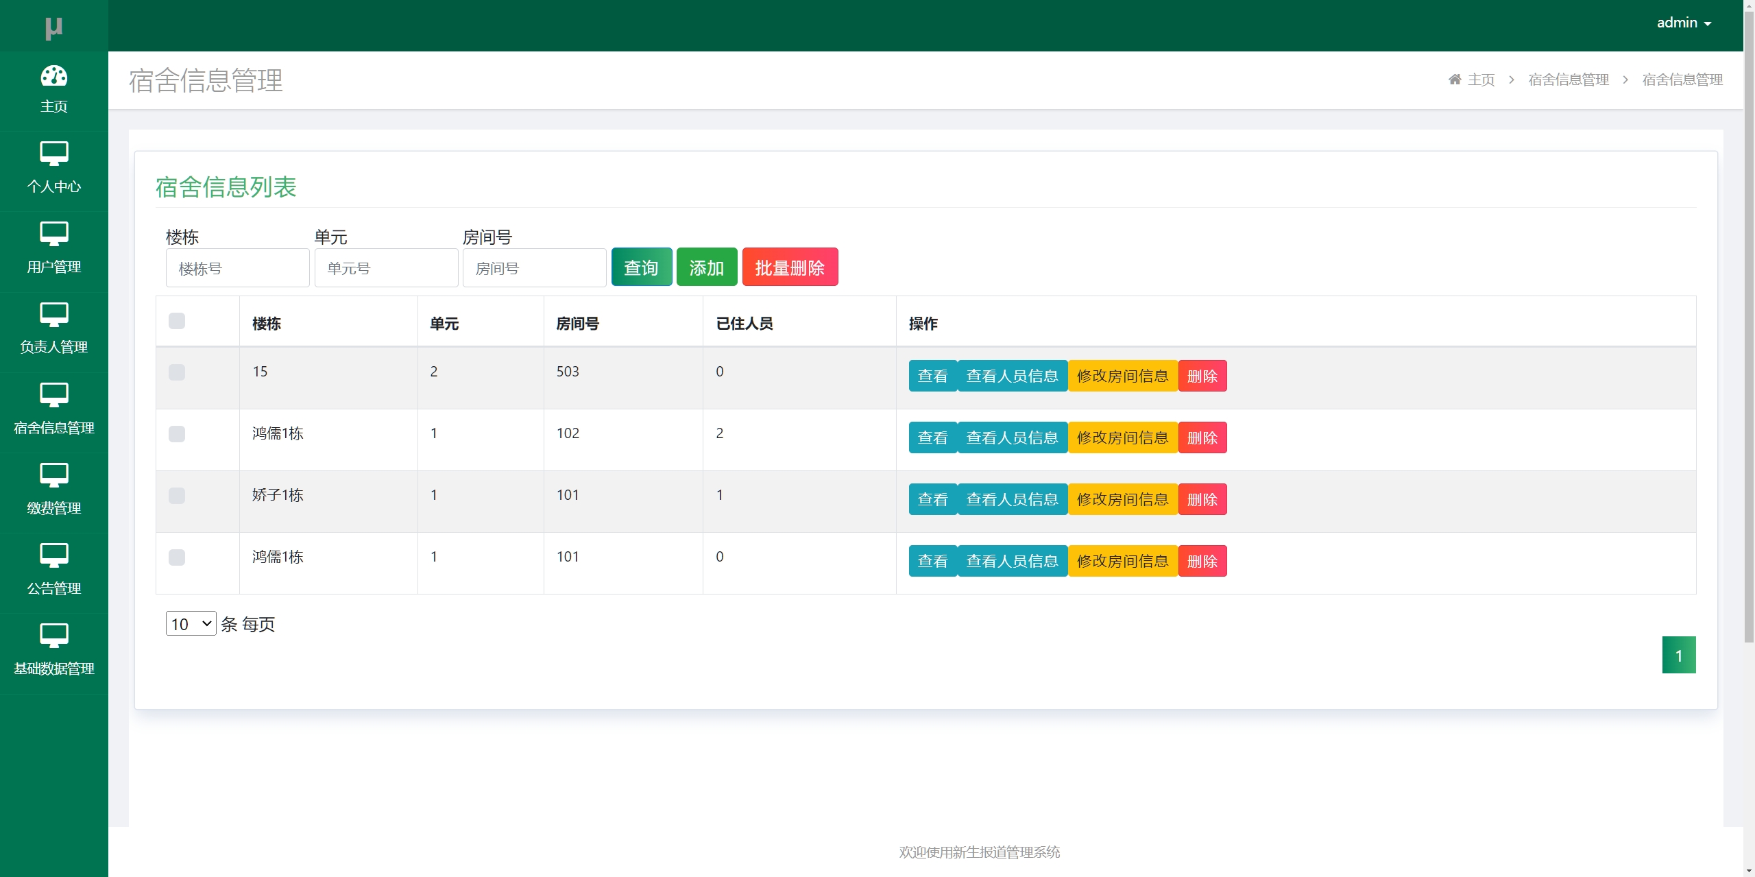The height and width of the screenshot is (877, 1755).
Task: Click 查看 for 娇子1栋 room 101
Action: 932,499
